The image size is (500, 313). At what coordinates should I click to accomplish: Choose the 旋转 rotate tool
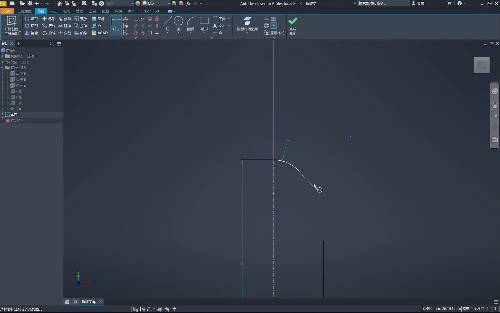[49, 33]
